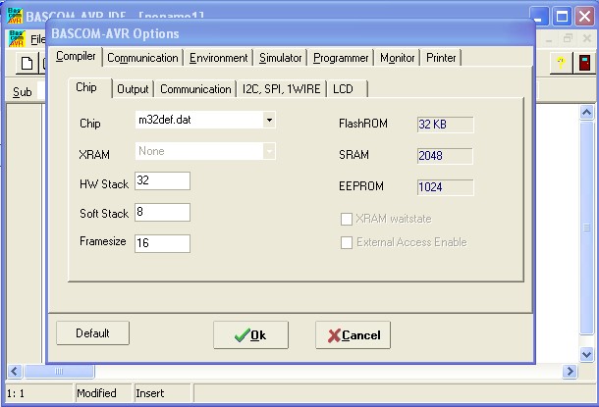Viewport: 599px width, 407px height.
Task: Click the SRAM 2048 value field
Action: point(445,156)
